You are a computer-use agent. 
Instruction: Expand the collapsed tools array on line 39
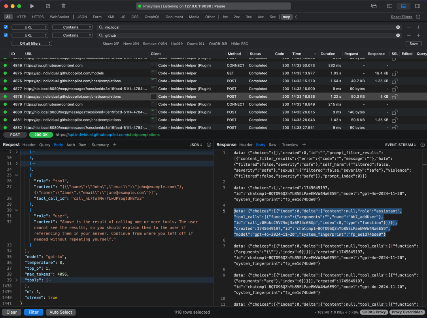pos(16,280)
